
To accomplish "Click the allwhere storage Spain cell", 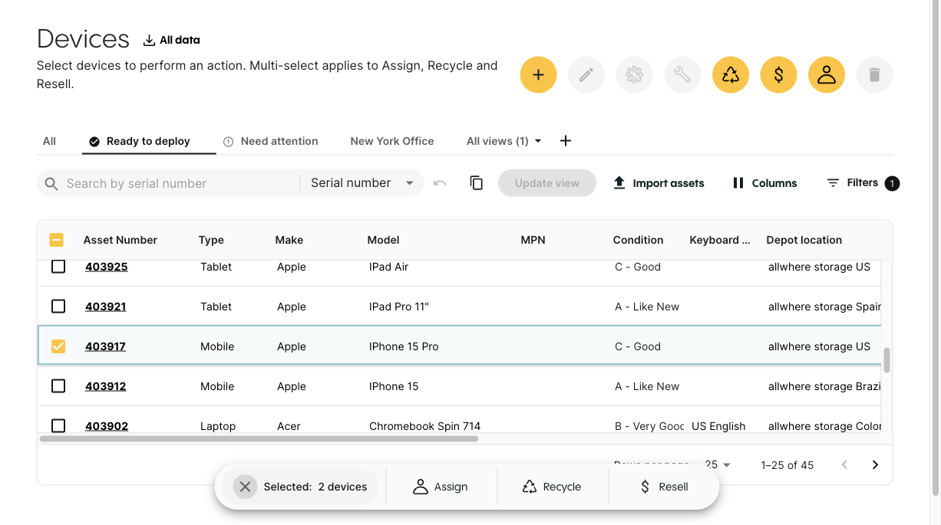I will pos(824,307).
